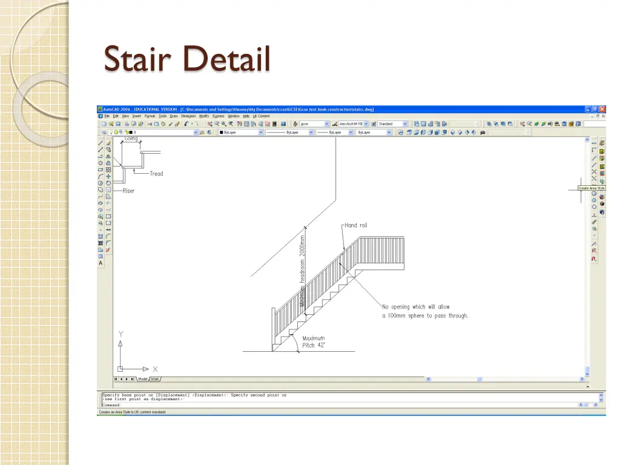
Task: Go to first layout tab arrow
Action: pyautogui.click(x=116, y=379)
